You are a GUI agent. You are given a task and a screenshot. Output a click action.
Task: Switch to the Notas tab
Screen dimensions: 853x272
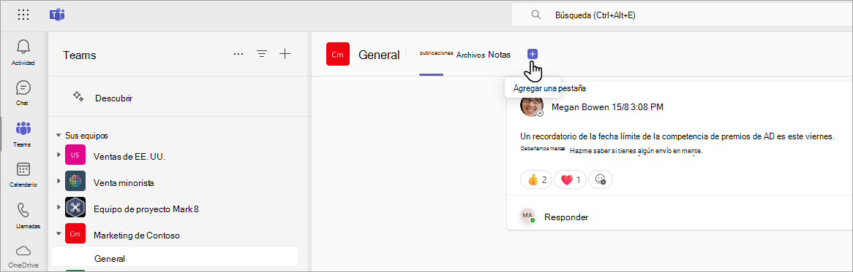(500, 54)
